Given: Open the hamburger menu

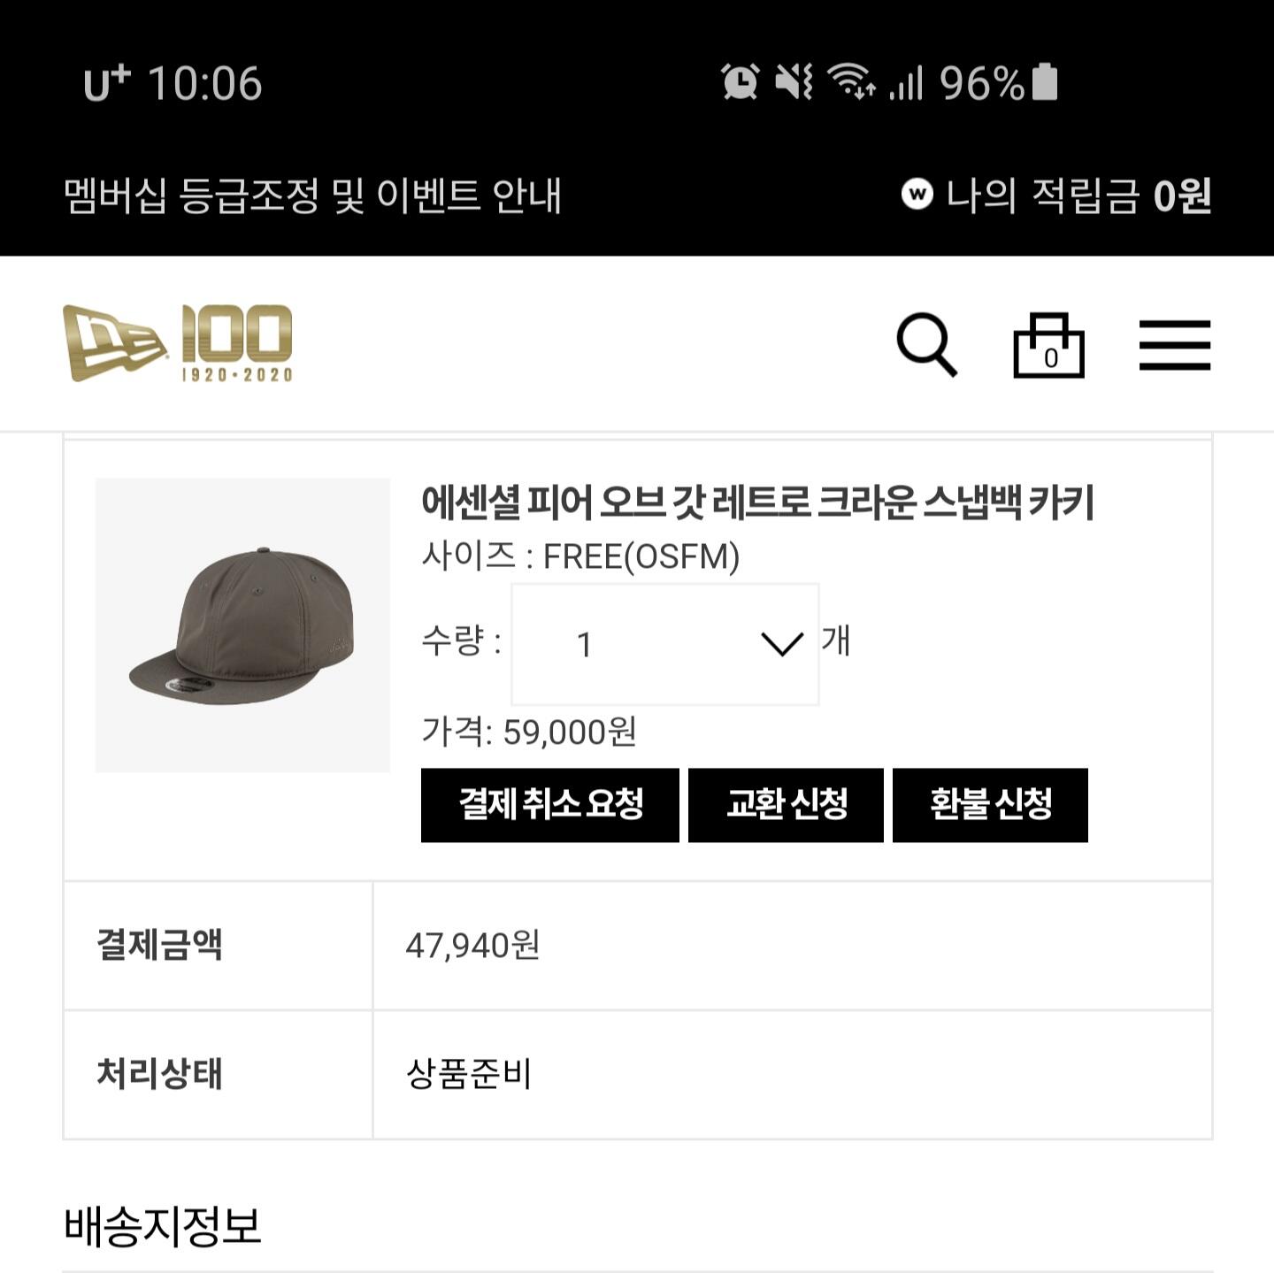Looking at the screenshot, I should (1174, 345).
